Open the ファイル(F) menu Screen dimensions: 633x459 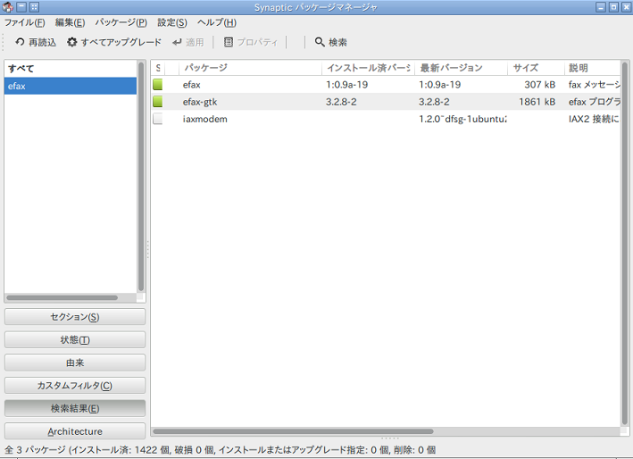tap(25, 22)
